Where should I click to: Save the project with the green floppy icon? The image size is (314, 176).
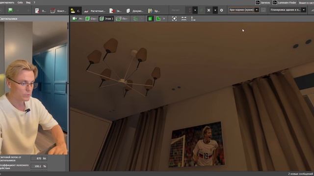point(10,10)
